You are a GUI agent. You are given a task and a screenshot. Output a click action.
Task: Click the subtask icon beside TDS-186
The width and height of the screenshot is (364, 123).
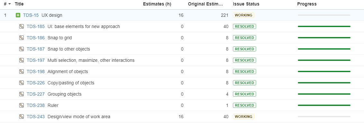[21, 38]
